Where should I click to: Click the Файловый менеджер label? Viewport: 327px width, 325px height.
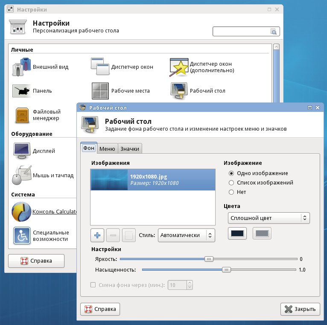[x=47, y=115]
